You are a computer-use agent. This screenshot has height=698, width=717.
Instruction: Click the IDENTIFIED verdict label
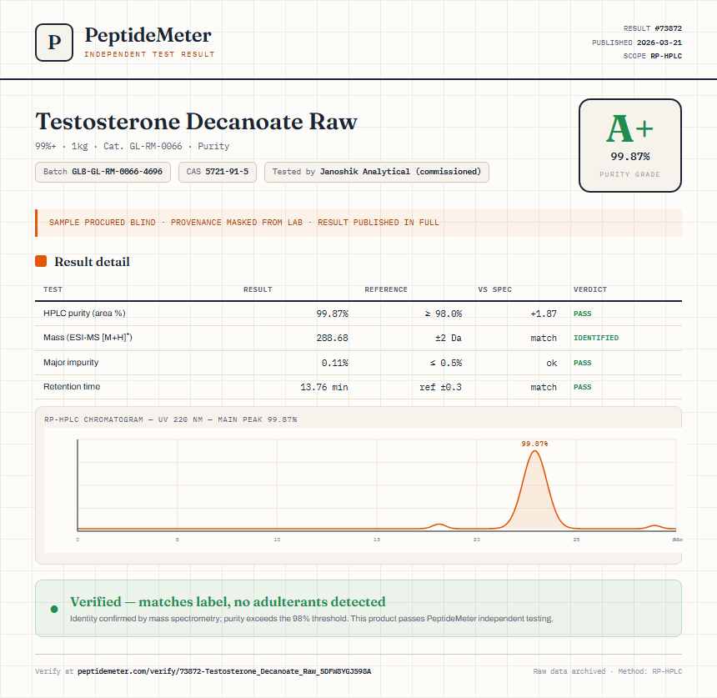coord(596,338)
